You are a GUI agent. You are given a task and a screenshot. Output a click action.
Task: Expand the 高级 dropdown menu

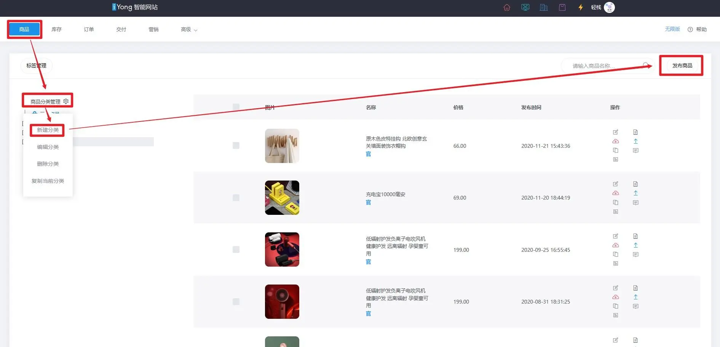tap(189, 30)
